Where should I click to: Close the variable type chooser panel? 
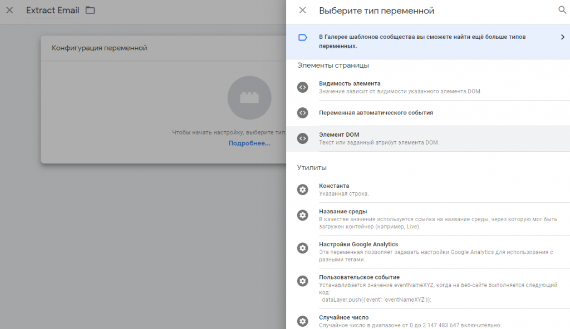click(x=302, y=10)
